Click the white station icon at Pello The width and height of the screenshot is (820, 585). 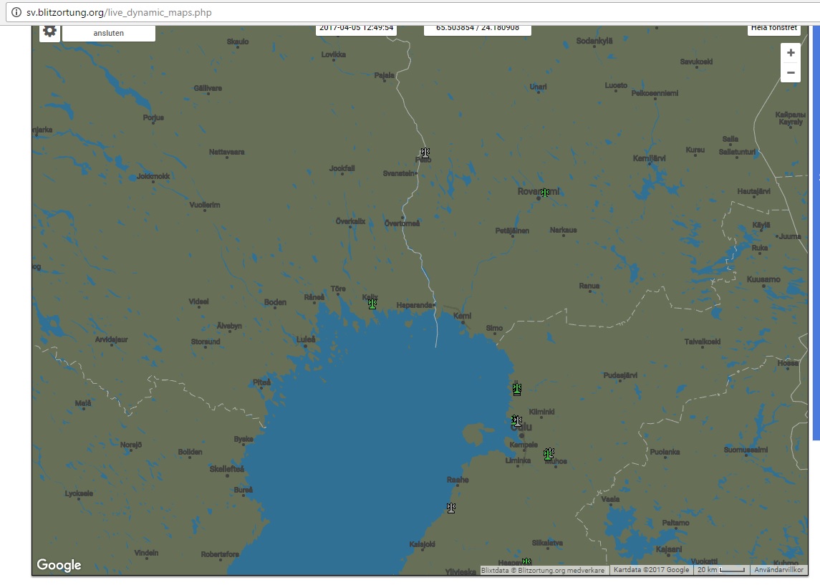click(425, 153)
